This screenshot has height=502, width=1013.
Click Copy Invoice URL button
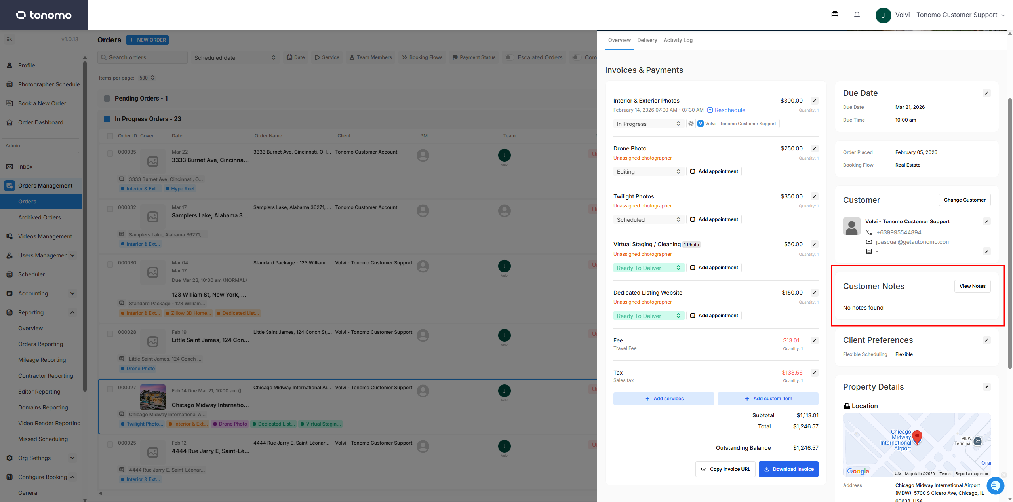coord(725,469)
